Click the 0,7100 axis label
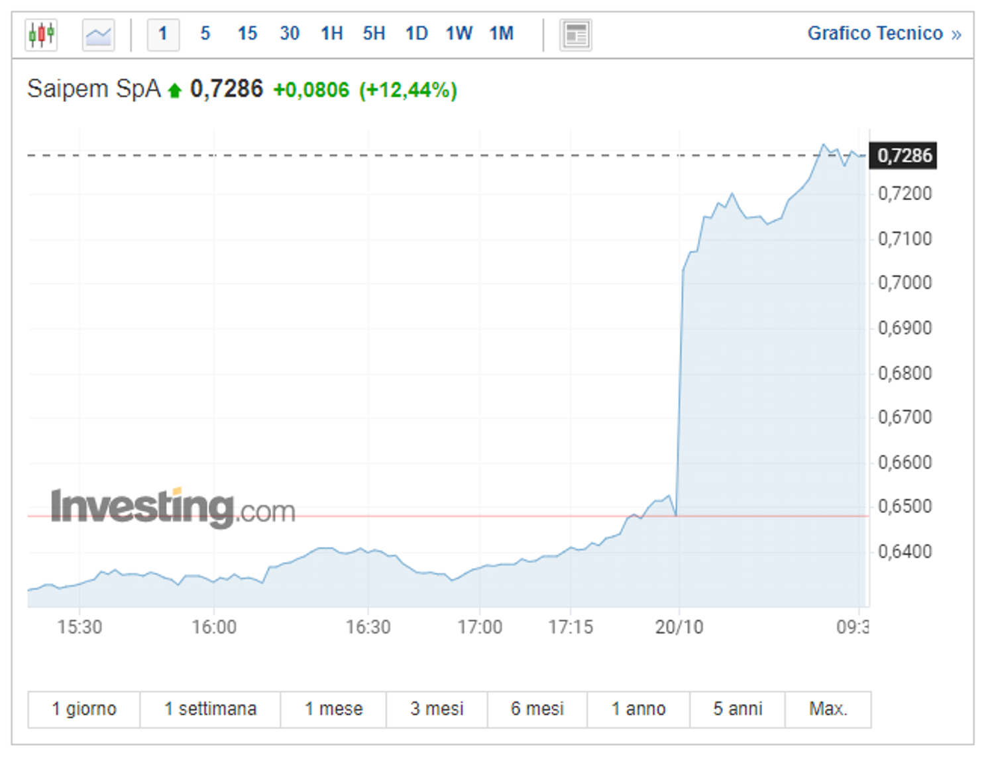The image size is (994, 757). tap(905, 239)
